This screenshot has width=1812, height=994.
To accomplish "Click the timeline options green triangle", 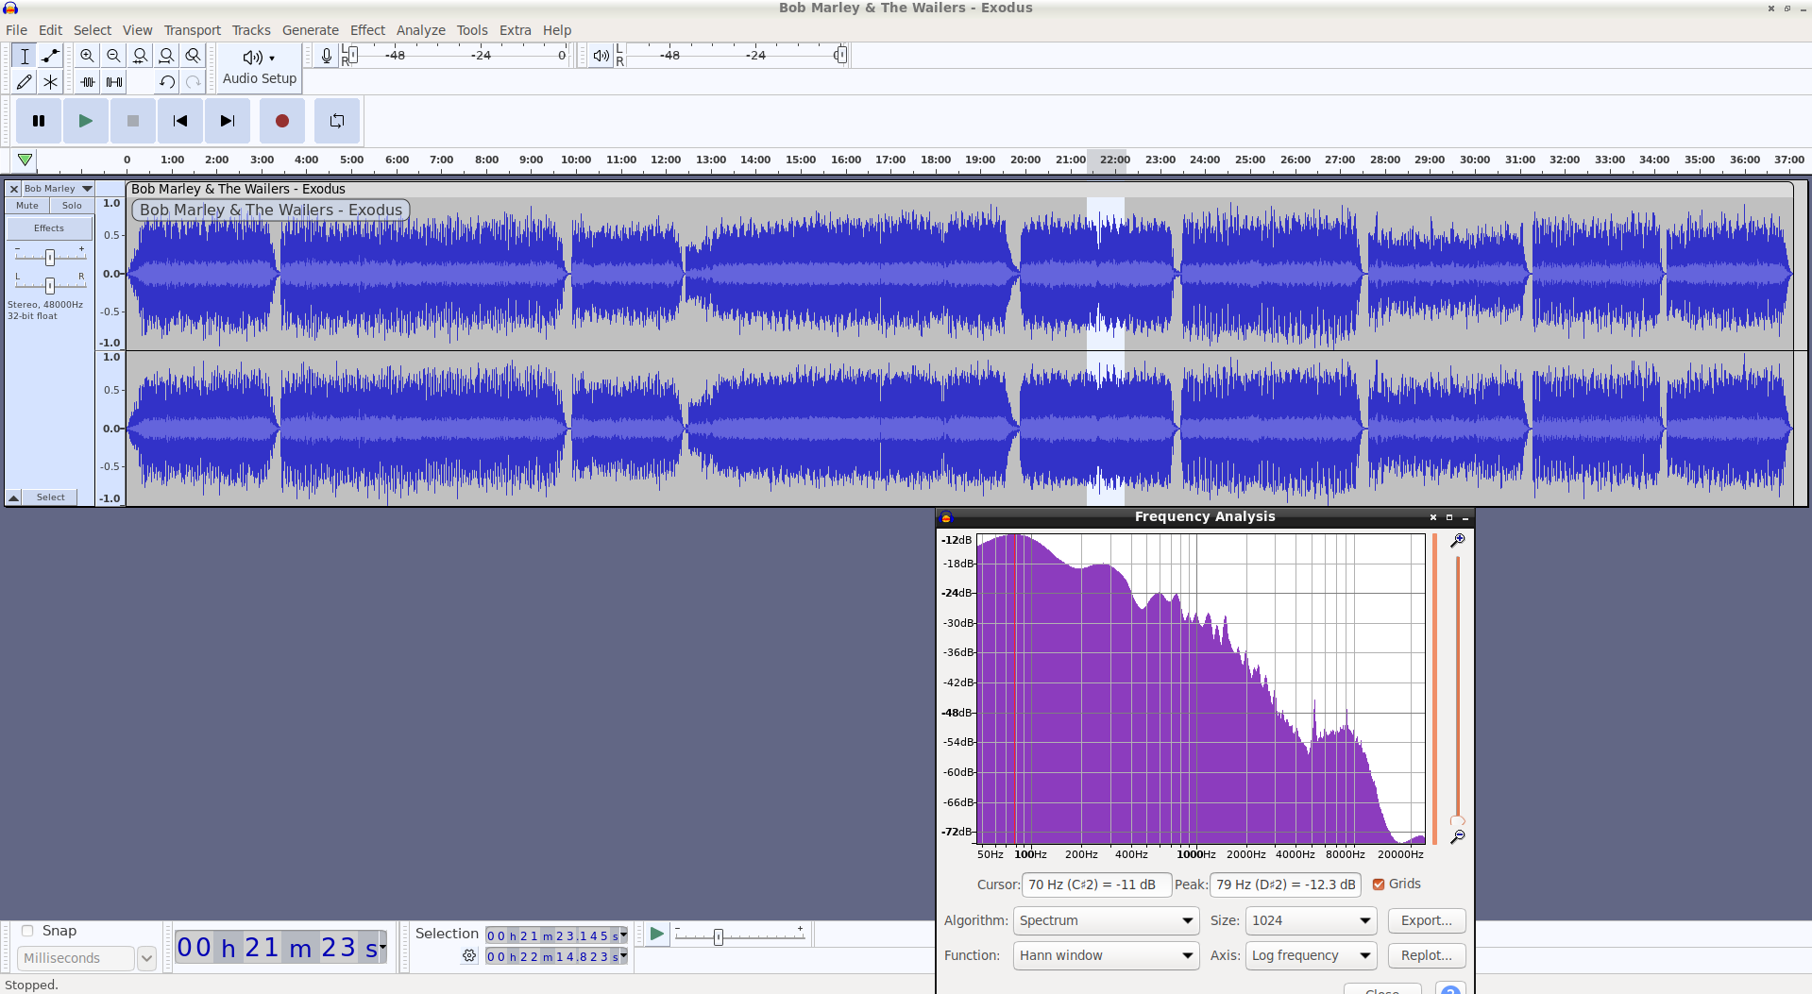I will tap(25, 160).
